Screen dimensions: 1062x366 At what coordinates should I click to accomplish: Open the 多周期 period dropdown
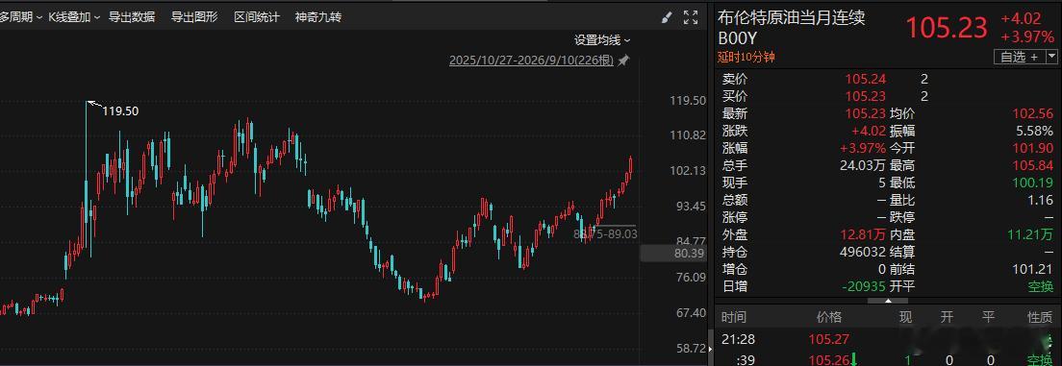20,17
